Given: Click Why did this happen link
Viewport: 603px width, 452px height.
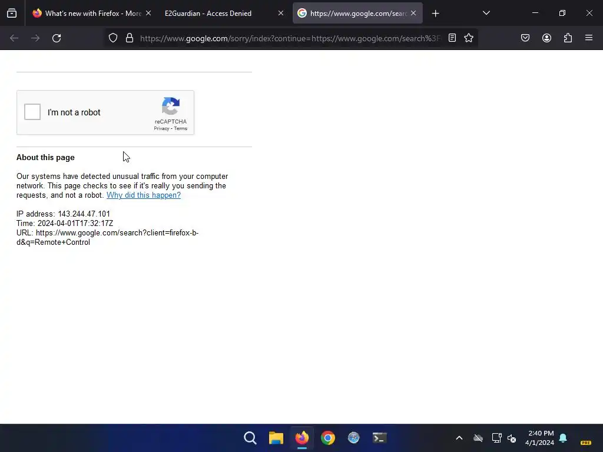Looking at the screenshot, I should 144,195.
